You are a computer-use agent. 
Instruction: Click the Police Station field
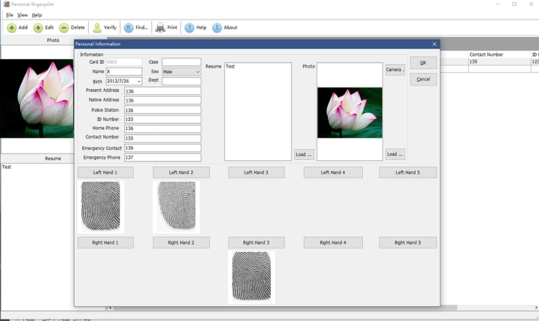(162, 110)
